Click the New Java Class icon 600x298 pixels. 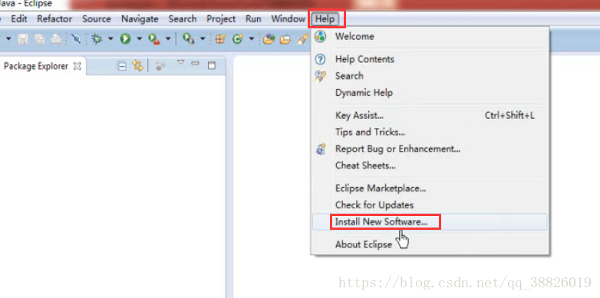pyautogui.click(x=238, y=38)
